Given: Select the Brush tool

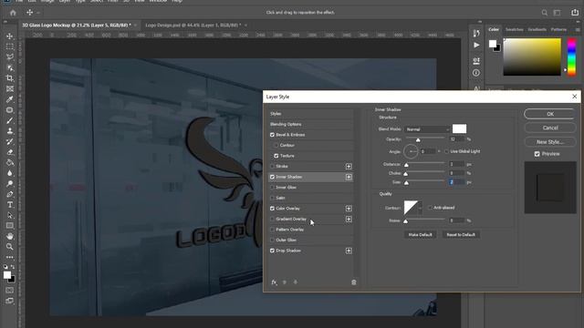Looking at the screenshot, I should click(x=10, y=120).
